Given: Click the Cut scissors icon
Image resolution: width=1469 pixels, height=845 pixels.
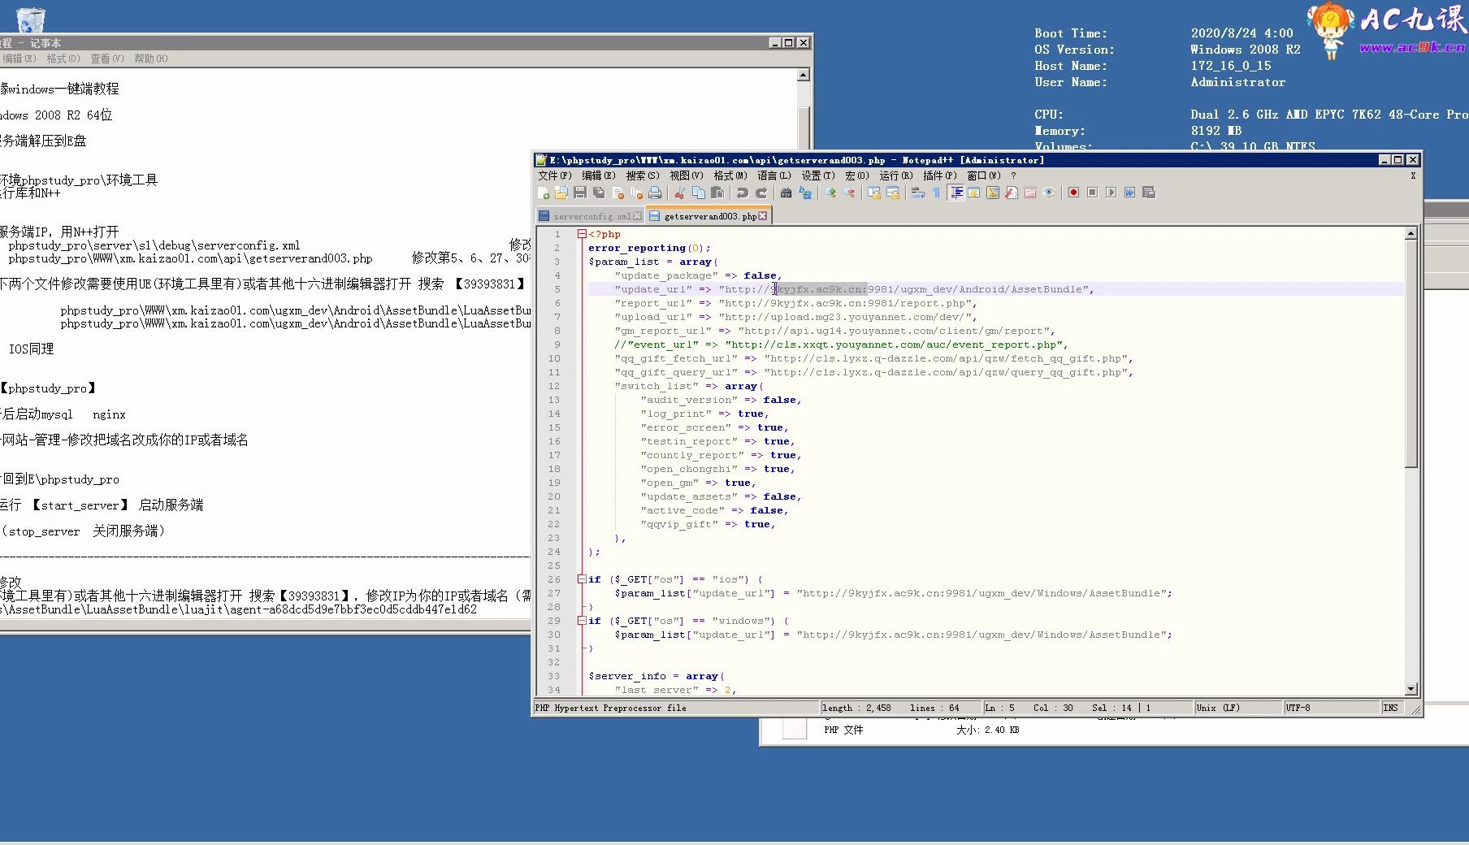Looking at the screenshot, I should click(679, 193).
